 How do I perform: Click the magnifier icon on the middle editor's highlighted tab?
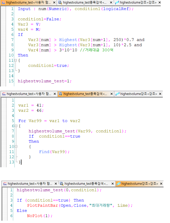60,94
